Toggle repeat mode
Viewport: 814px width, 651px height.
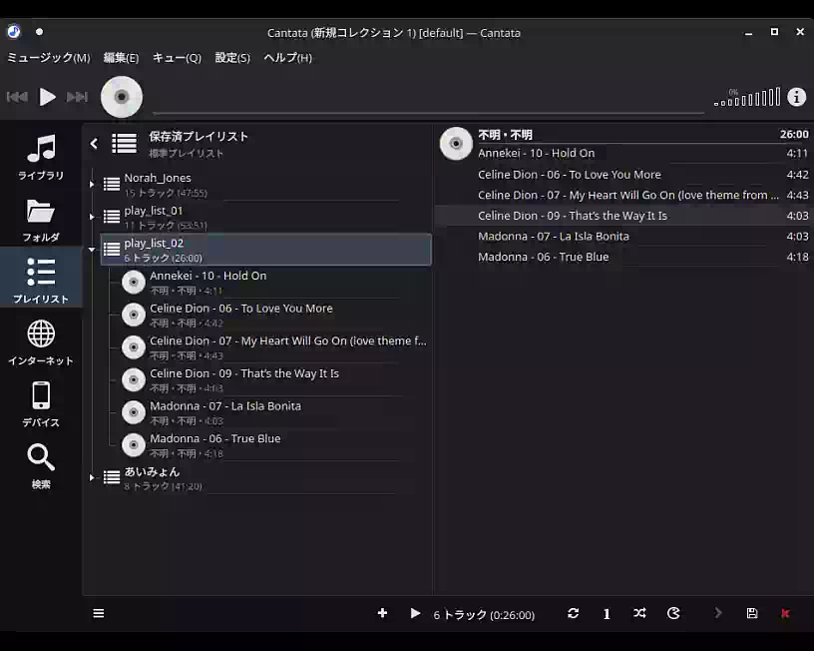[x=574, y=614]
